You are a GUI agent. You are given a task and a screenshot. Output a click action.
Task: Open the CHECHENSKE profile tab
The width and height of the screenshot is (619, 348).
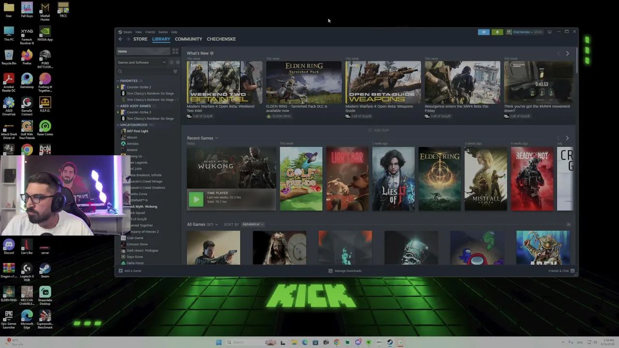pyautogui.click(x=221, y=39)
